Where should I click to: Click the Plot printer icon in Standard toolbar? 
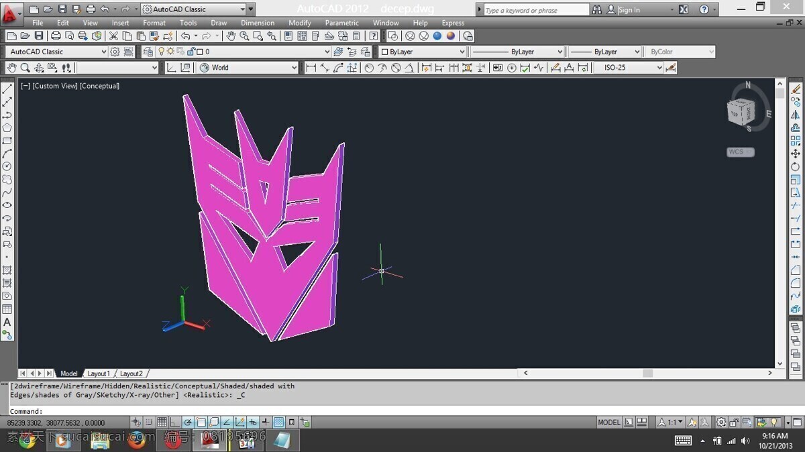click(56, 36)
